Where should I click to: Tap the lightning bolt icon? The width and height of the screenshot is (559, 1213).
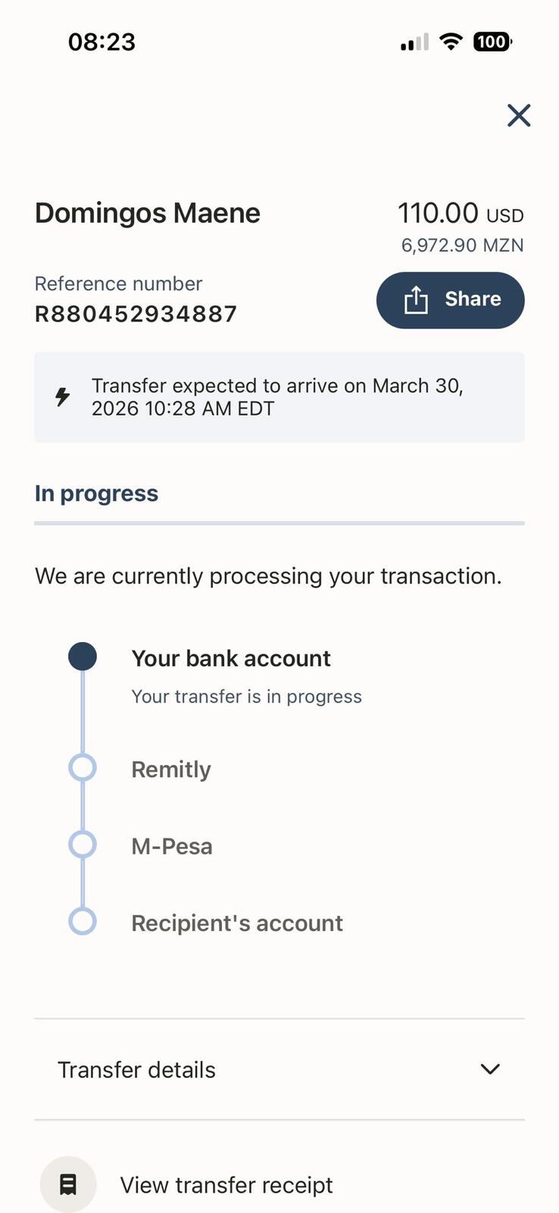click(x=63, y=396)
